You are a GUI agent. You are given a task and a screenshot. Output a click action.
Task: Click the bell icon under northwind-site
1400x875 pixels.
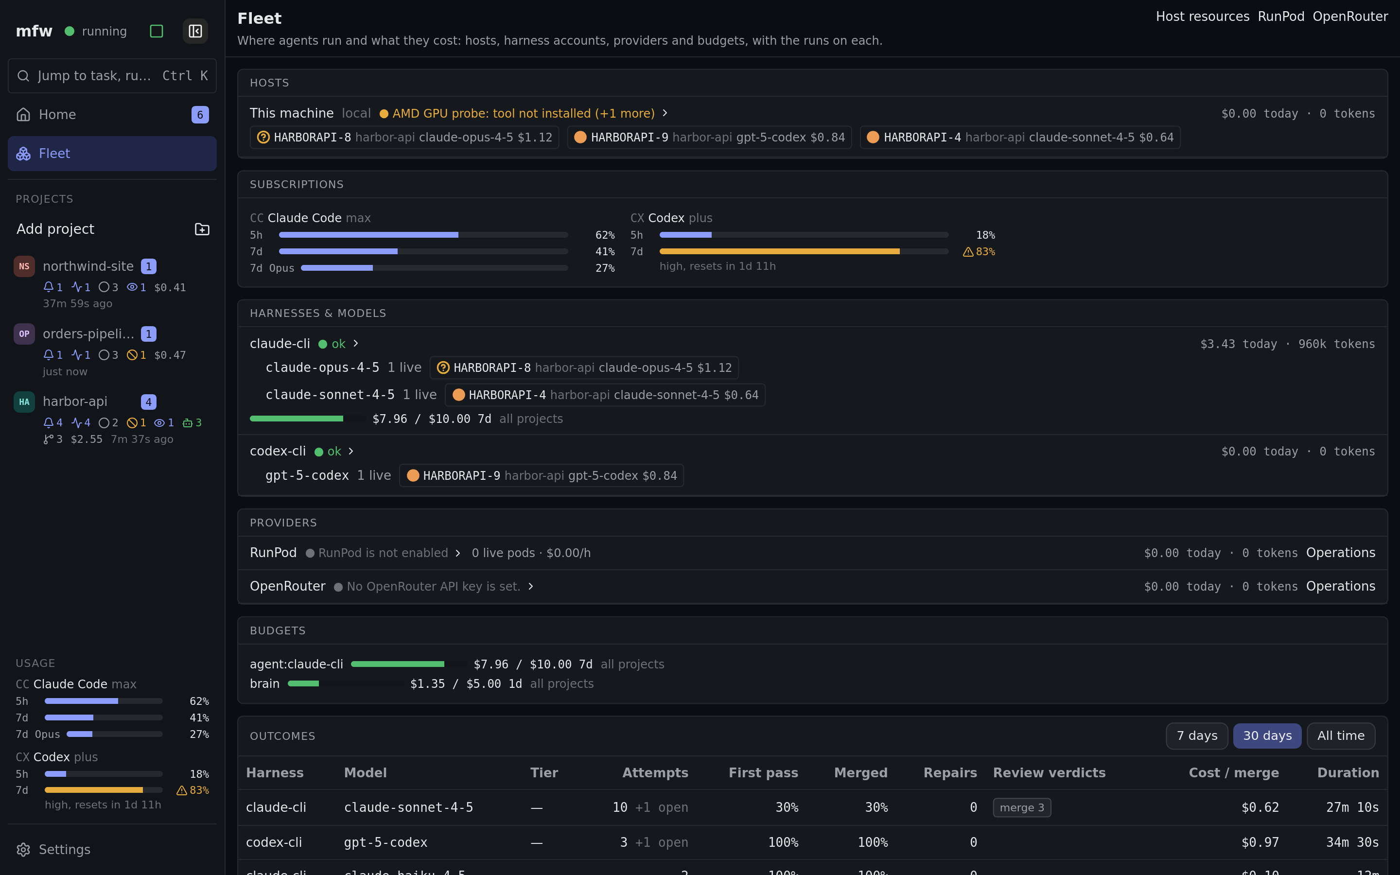pyautogui.click(x=49, y=287)
